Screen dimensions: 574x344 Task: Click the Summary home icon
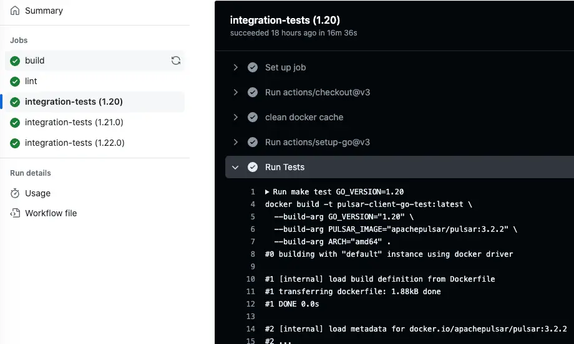coord(15,11)
